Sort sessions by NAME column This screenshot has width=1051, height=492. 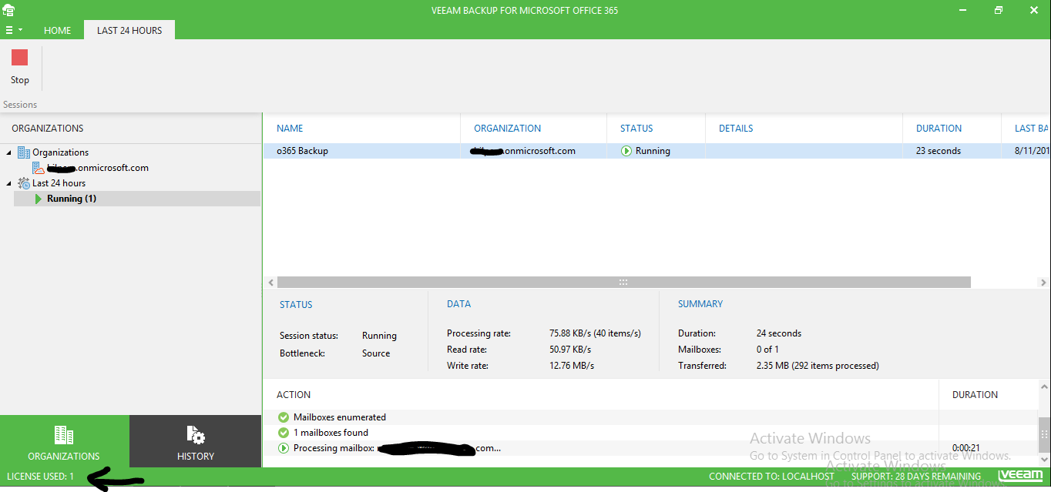[290, 129]
